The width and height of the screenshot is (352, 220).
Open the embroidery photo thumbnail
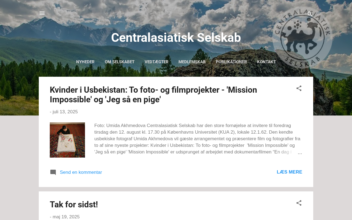click(x=67, y=140)
